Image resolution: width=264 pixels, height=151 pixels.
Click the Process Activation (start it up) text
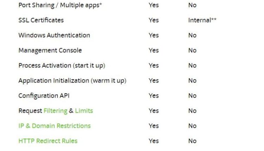62,66
